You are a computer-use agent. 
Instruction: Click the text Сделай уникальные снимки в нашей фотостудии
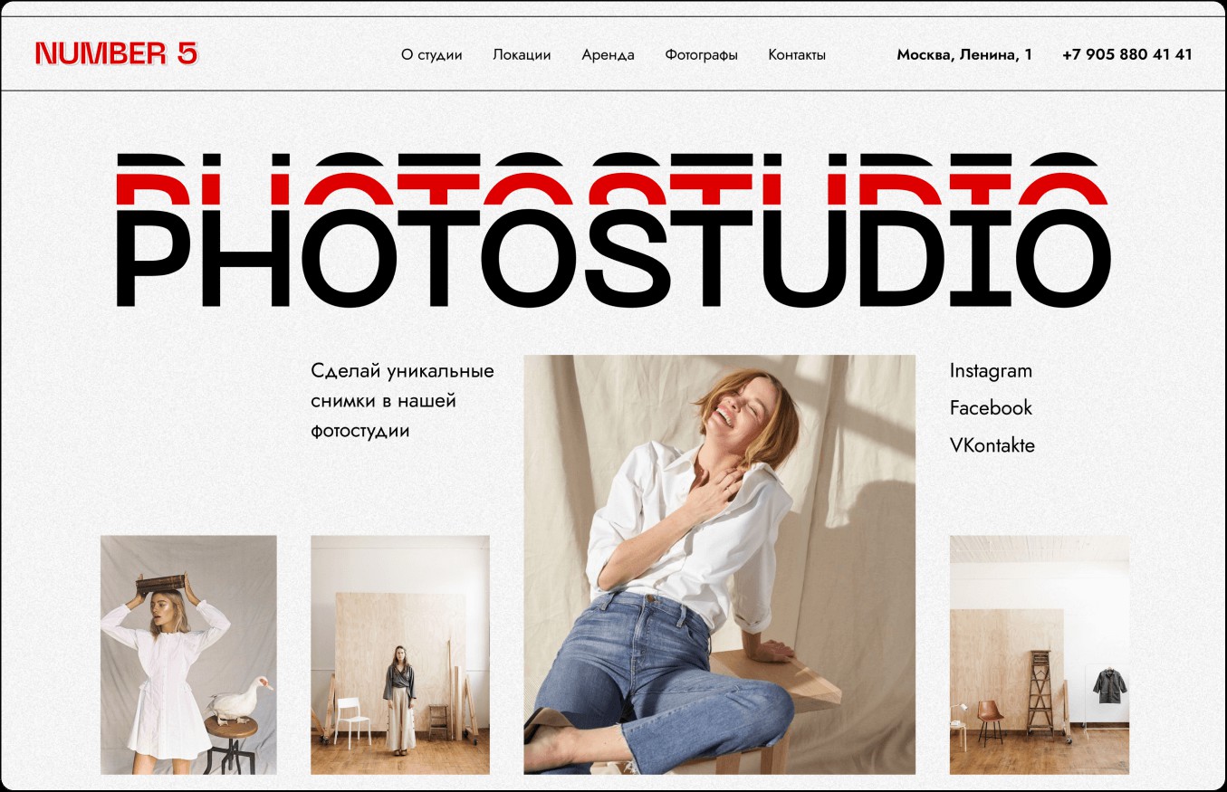[x=402, y=401]
